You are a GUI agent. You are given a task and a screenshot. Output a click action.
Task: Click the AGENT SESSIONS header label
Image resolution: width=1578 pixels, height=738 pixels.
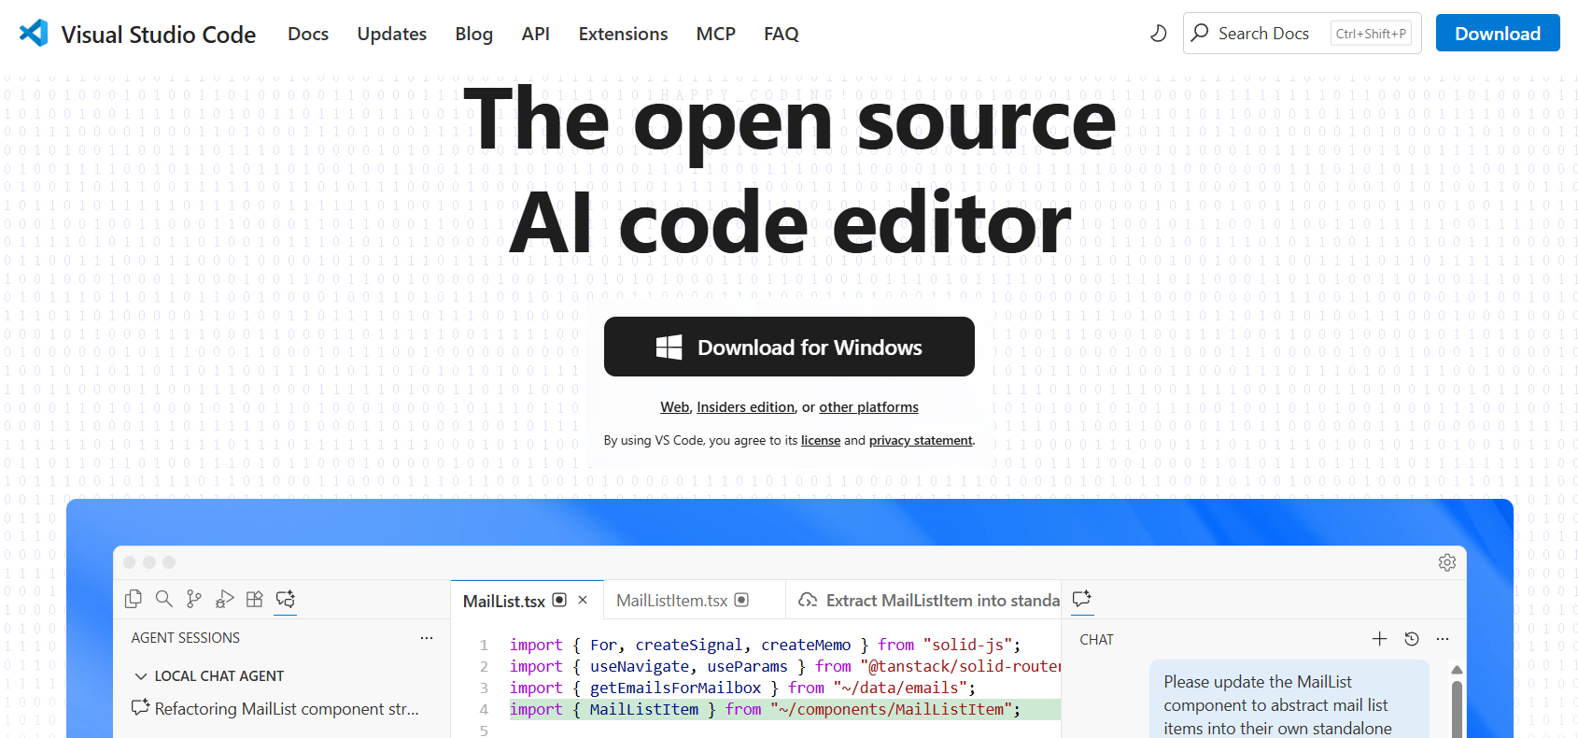(186, 638)
